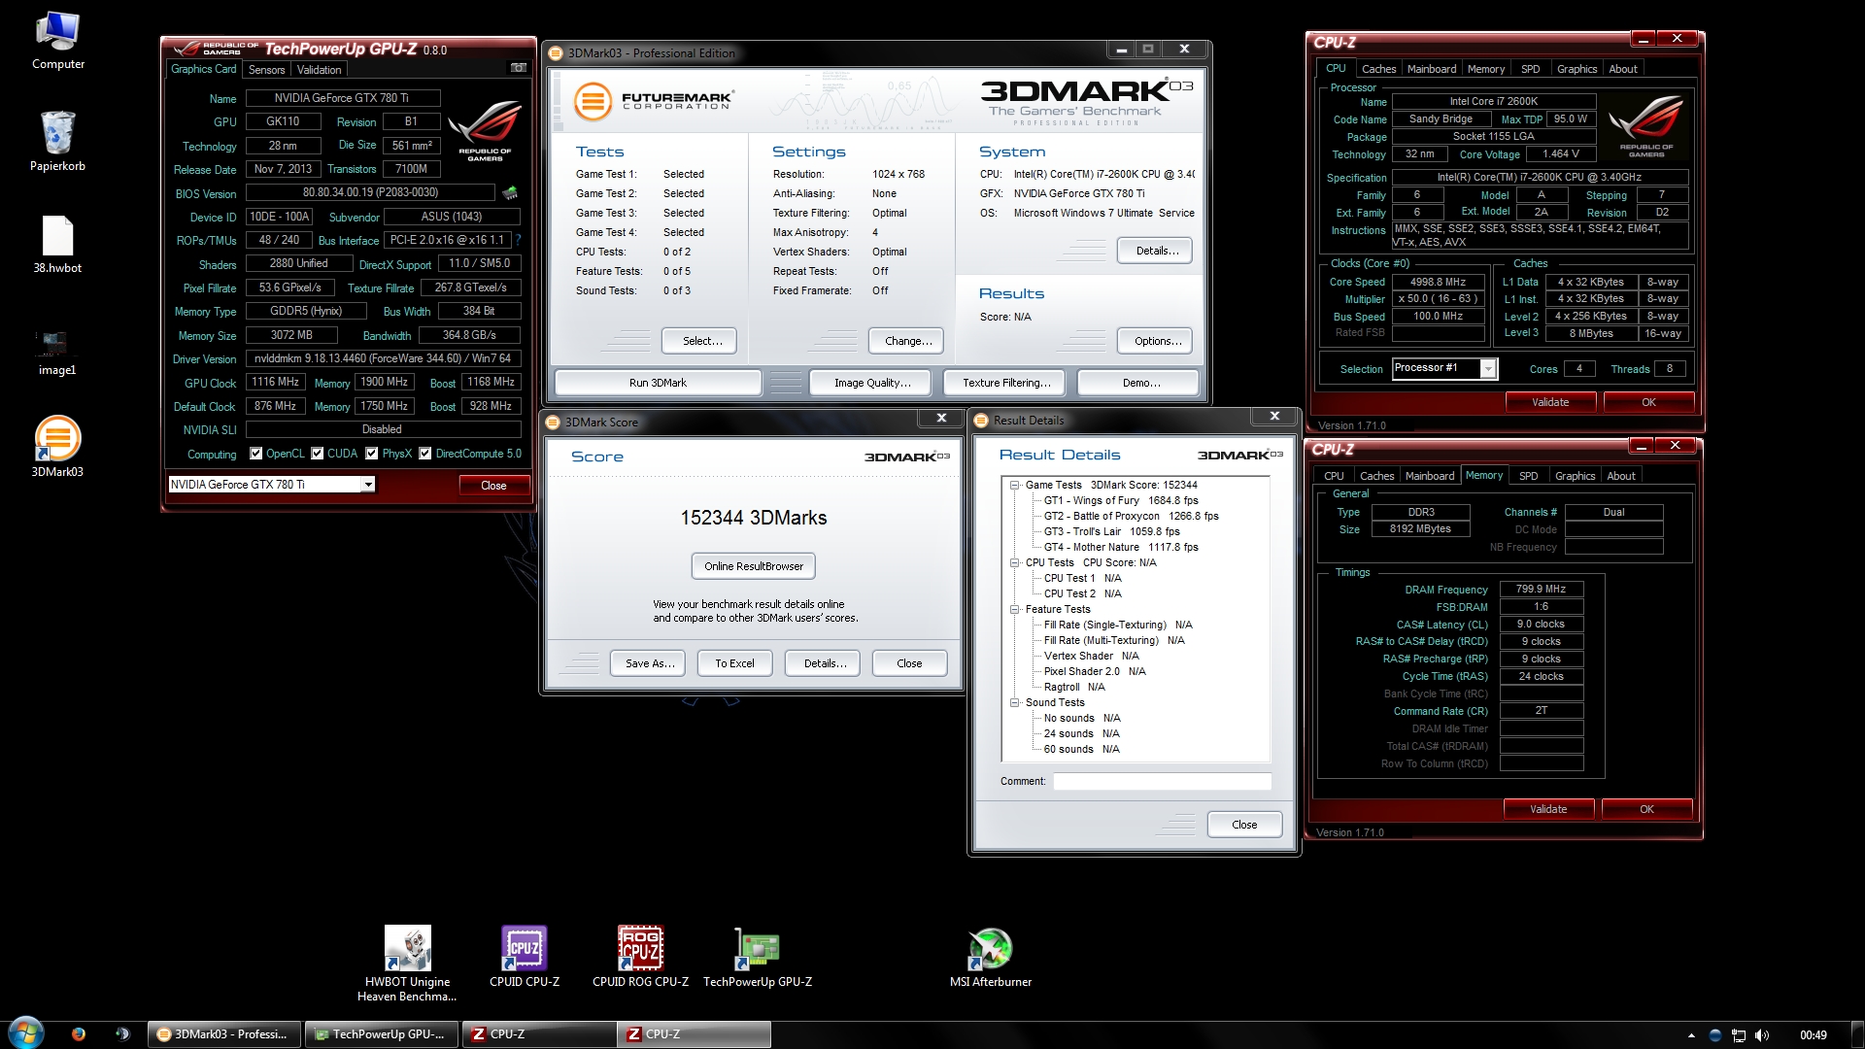Open the Processor #1 selection dropdown
Screen dimensions: 1865x1049
pyautogui.click(x=1487, y=368)
